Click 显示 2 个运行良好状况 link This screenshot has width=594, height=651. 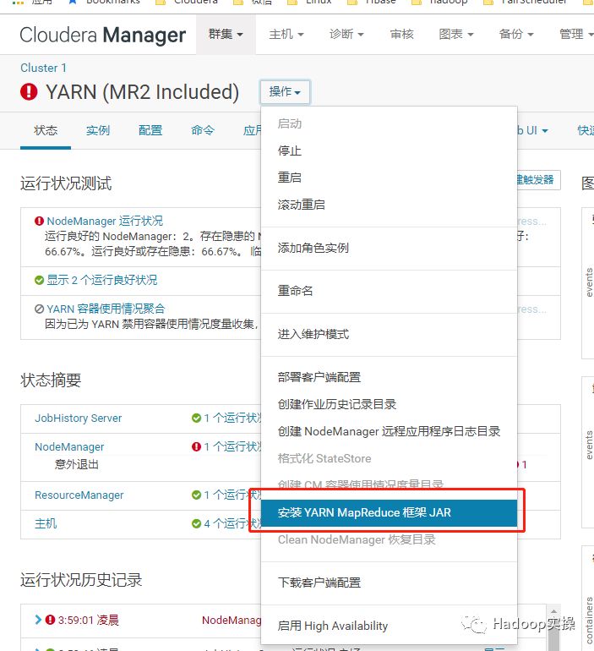[102, 280]
